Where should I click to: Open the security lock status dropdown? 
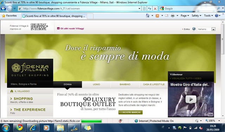pos(198,121)
